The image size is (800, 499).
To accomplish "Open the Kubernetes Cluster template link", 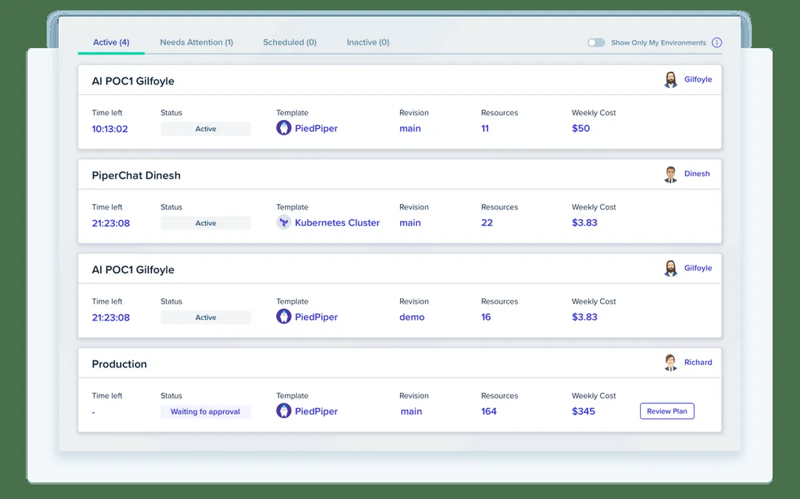I will click(337, 223).
